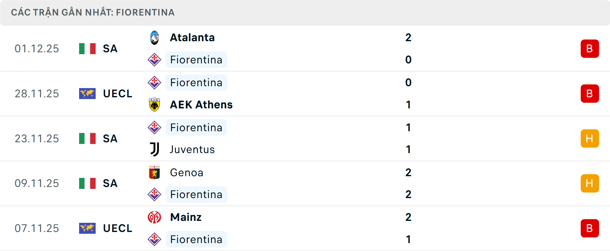
Task: Click the Juventus team name
Action: (x=192, y=149)
